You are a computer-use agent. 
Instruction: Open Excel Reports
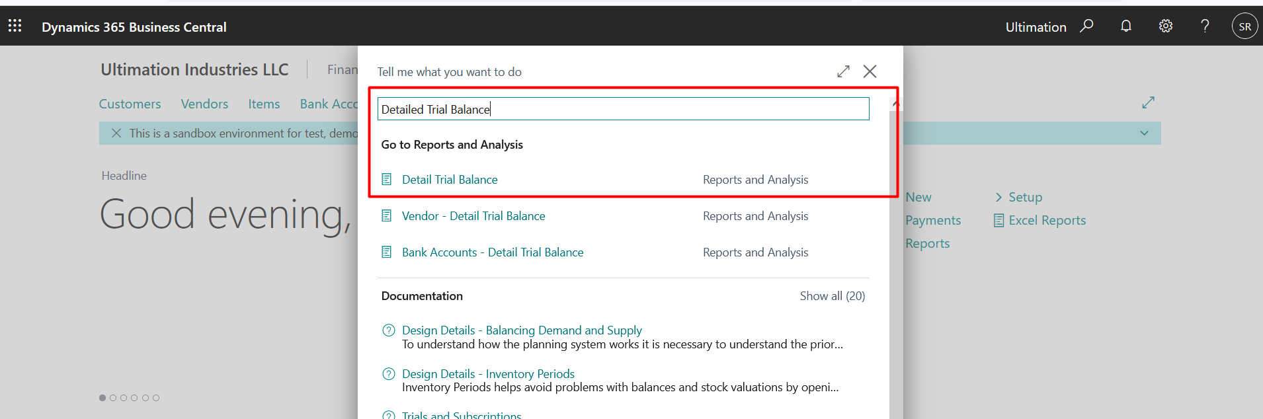coord(1047,220)
